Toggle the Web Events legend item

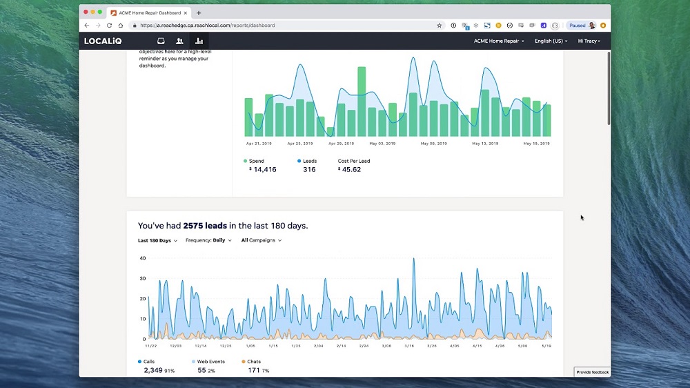click(x=208, y=362)
